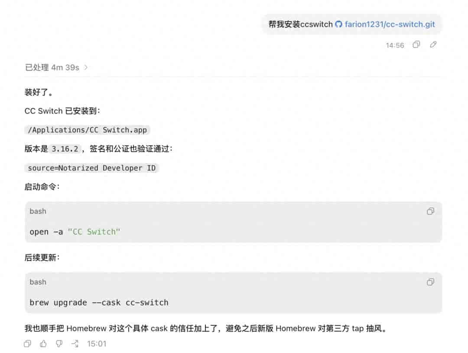Click the 装好了。 line

[x=39, y=92]
